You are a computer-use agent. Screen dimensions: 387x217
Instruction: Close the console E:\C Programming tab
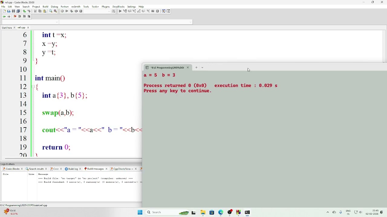click(188, 68)
